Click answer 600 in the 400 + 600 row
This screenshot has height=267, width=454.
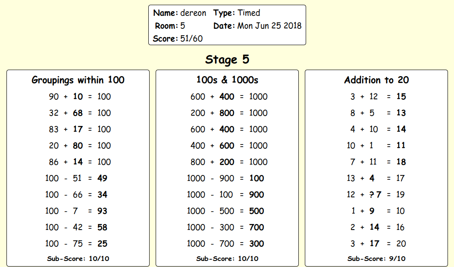227,145
